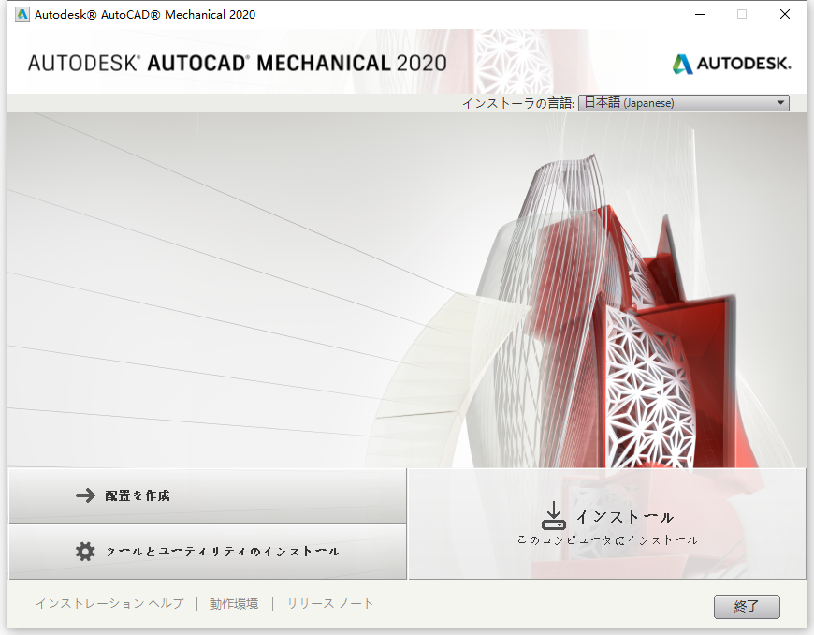Click ツールとユーティリティのインストール button
The image size is (814, 635).
pos(208,552)
